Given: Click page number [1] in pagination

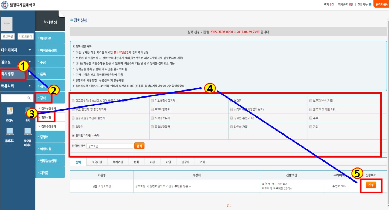Looking at the screenshot, I should click(x=229, y=205).
